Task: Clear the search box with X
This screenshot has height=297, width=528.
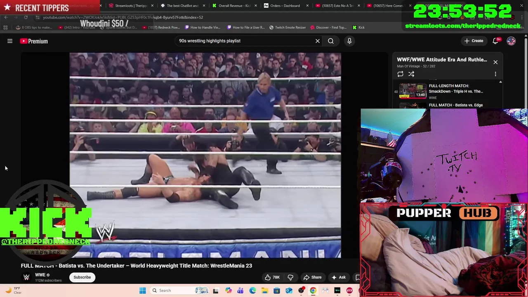Action: [318, 41]
